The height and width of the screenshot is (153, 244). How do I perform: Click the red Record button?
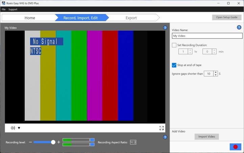pos(236,147)
